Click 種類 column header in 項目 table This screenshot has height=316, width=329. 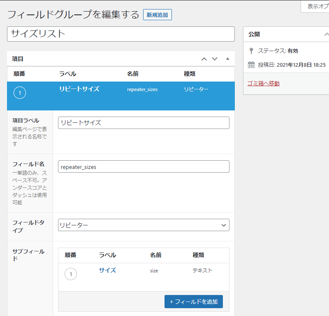pos(190,74)
